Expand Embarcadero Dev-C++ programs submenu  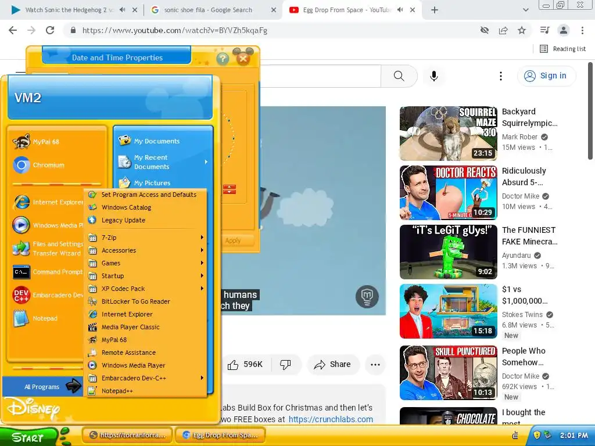pos(146,378)
